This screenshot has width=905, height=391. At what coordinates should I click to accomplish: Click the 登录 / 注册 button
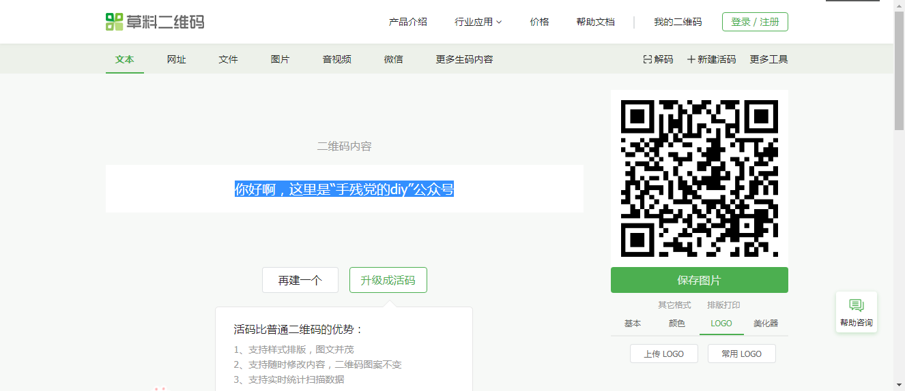click(755, 22)
